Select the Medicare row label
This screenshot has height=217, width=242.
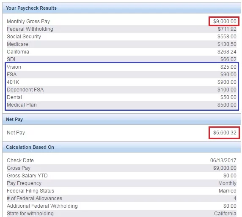17,44
